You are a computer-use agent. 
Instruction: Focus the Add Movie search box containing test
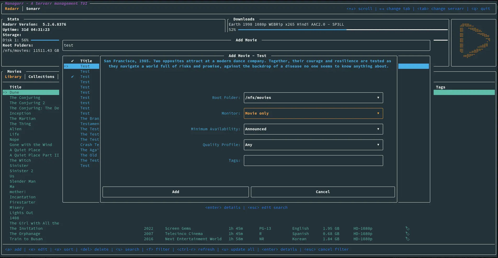click(246, 45)
